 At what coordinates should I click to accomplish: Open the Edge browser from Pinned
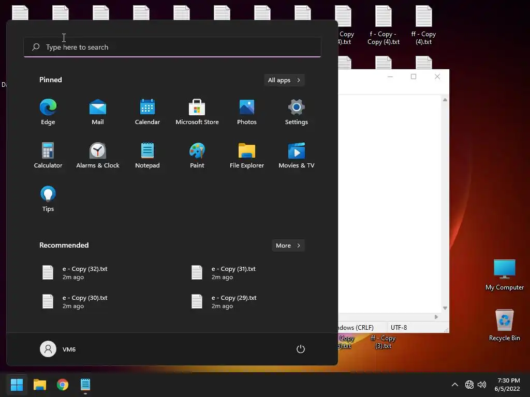point(48,112)
